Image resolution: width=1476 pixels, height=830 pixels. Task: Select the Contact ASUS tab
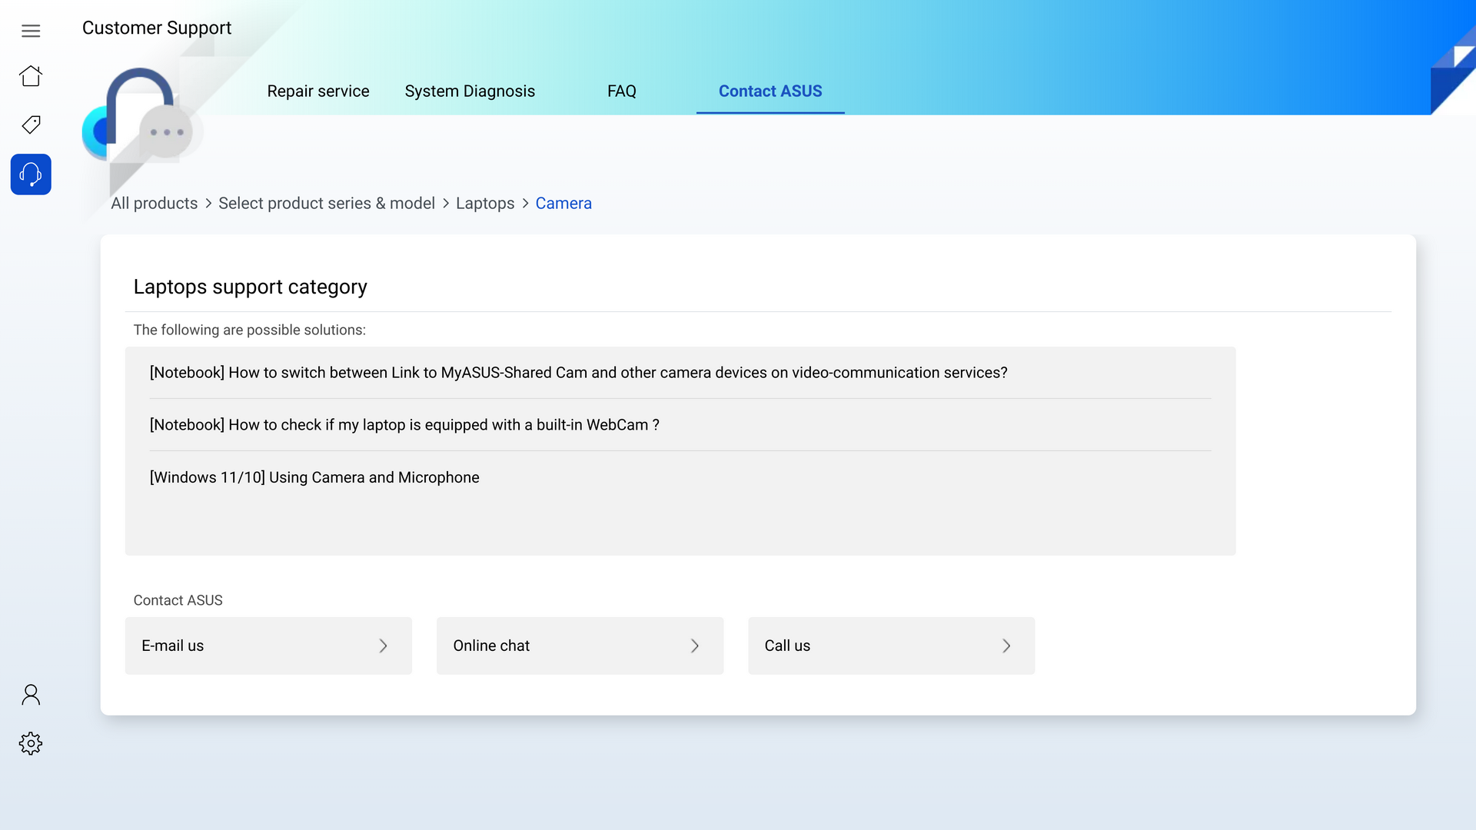(770, 91)
